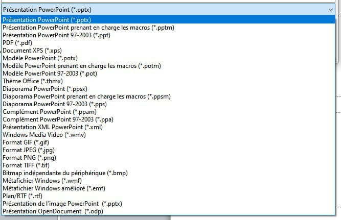The height and width of the screenshot is (220, 341).
Task: Select Métafichier Windows amélioré (*.emf)
Action: pos(168,188)
